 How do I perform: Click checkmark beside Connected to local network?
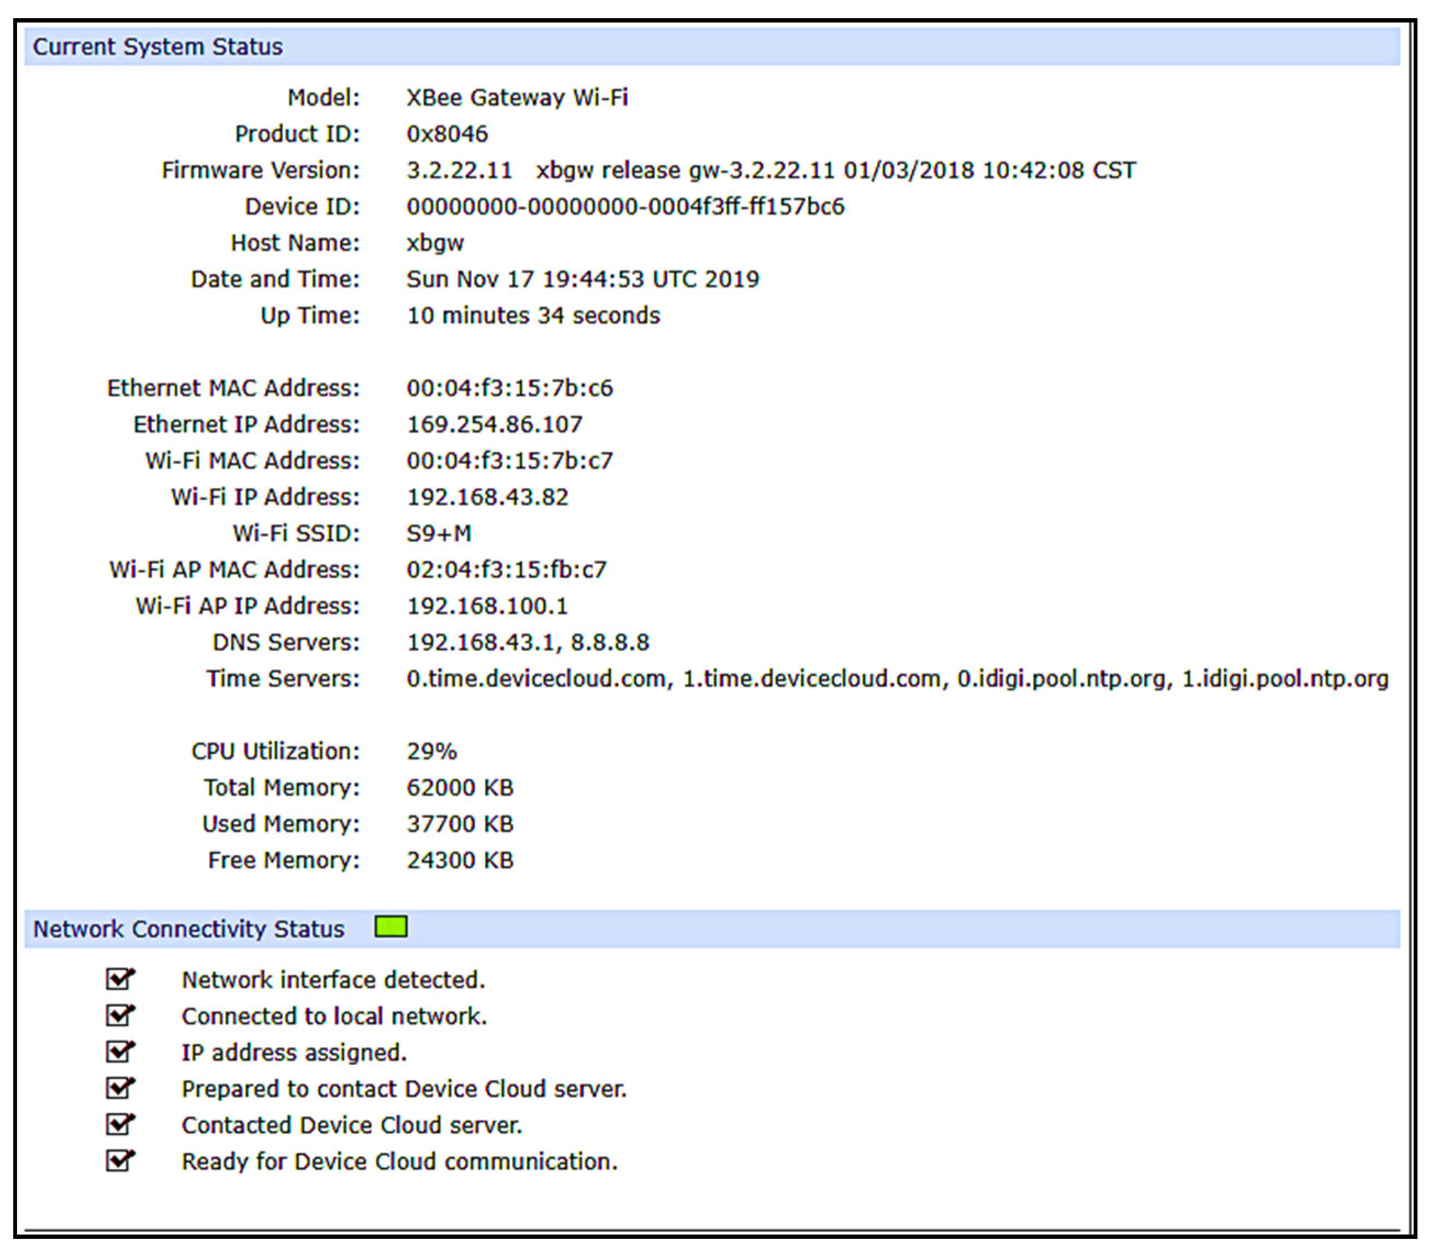[x=119, y=1015]
